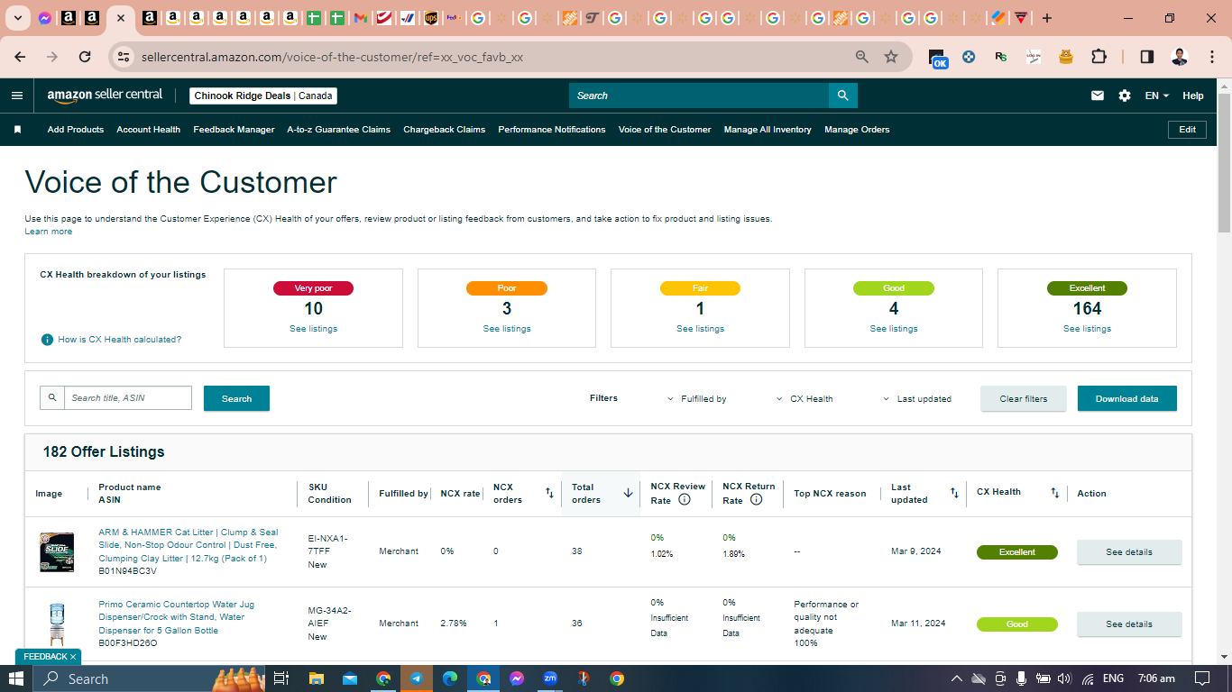The height and width of the screenshot is (692, 1232).
Task: Sort the table by CX Health
Action: (1054, 493)
